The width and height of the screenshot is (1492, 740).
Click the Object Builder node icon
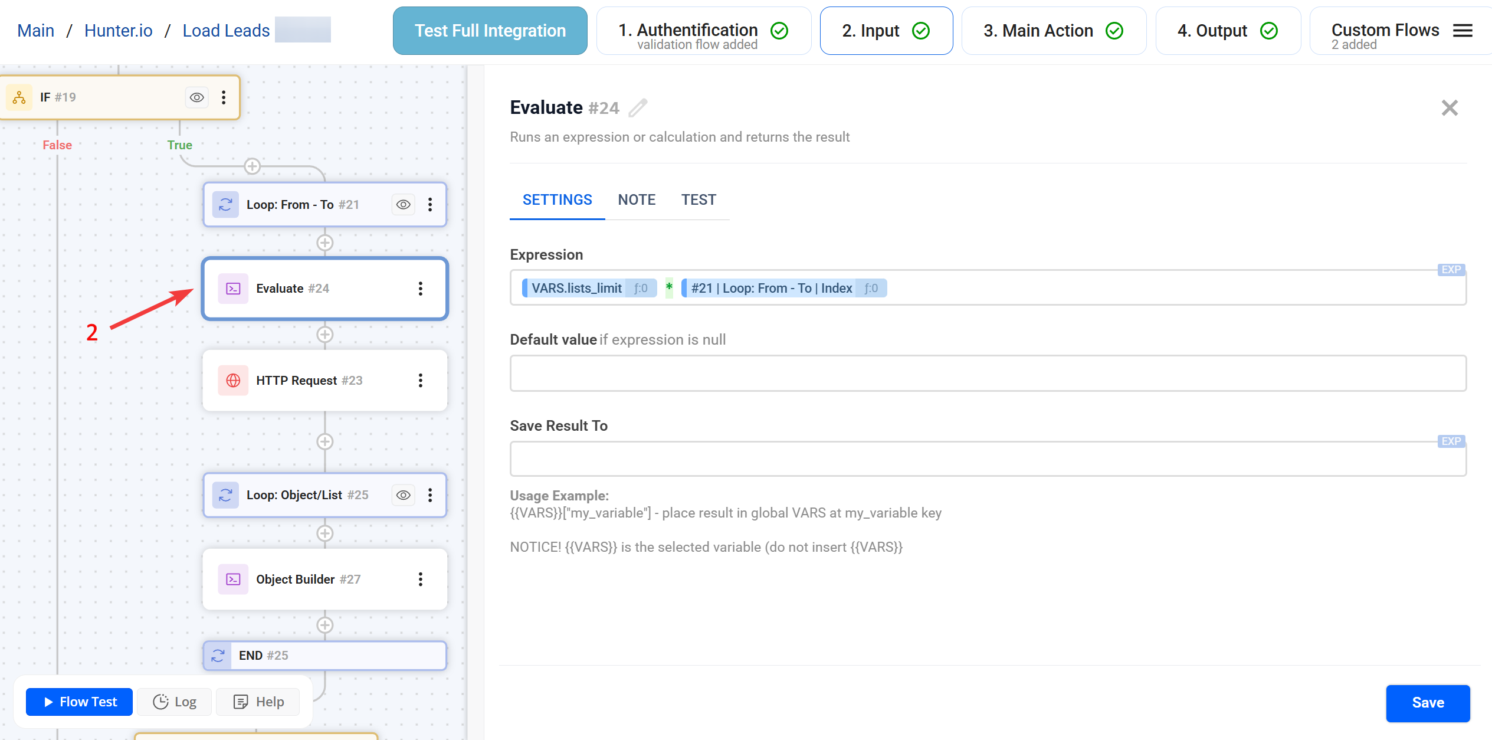234,579
